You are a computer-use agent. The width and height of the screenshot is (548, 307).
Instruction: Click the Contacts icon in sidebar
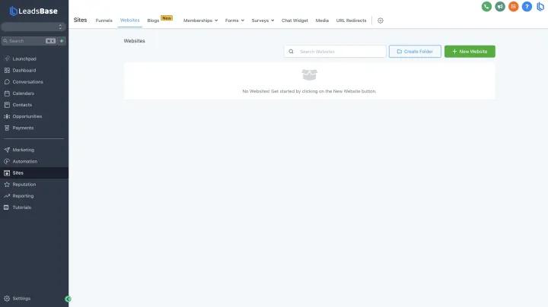(x=7, y=105)
